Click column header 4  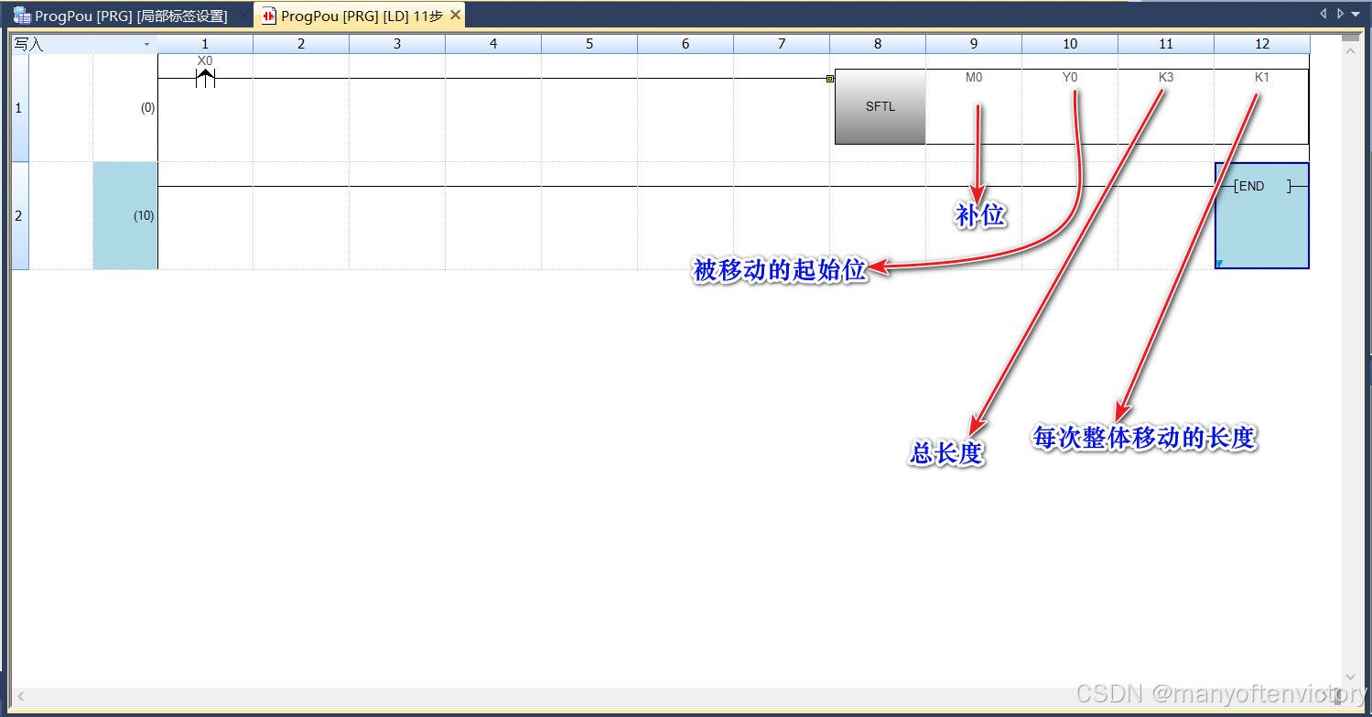point(493,44)
